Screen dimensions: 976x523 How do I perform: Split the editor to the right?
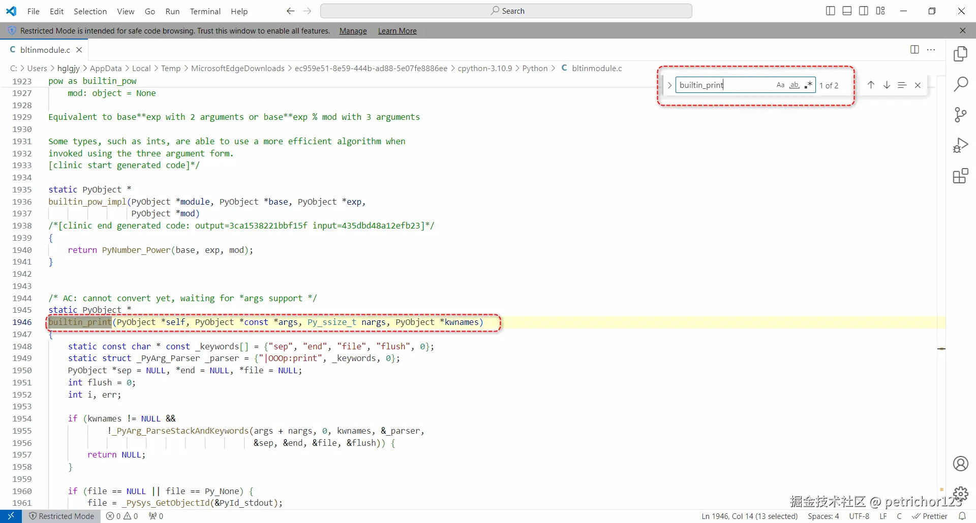pyautogui.click(x=914, y=50)
